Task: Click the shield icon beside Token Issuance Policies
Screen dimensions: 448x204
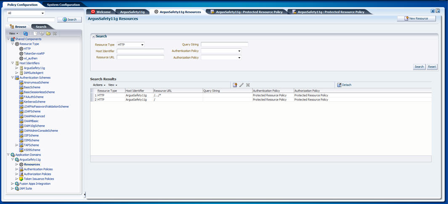Action: [x=21, y=179]
